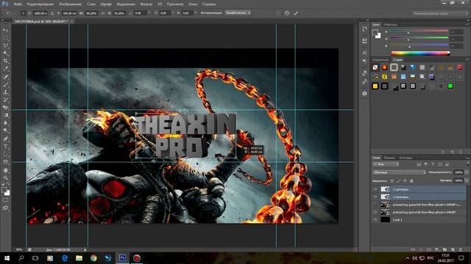This screenshot has height=264, width=471.
Task: Cancel the transform with the circle-slash icon
Action: pyautogui.click(x=287, y=13)
